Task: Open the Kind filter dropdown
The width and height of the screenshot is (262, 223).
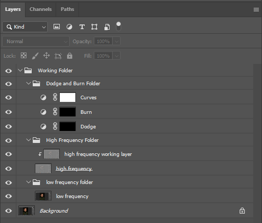Action: click(25, 27)
